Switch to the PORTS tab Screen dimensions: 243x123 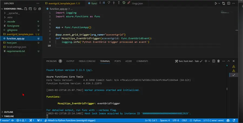point(118,61)
